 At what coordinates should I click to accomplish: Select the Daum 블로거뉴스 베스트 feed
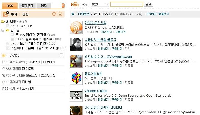(34, 39)
